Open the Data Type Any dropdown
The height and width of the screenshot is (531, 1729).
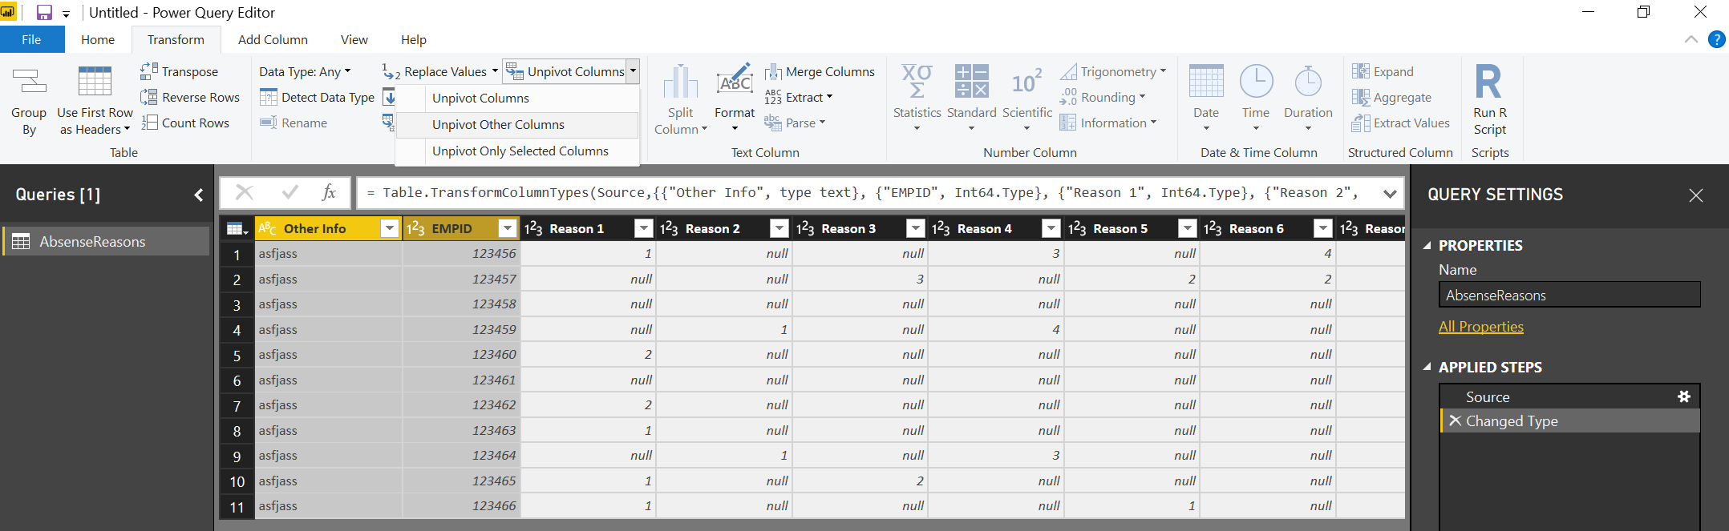click(305, 71)
